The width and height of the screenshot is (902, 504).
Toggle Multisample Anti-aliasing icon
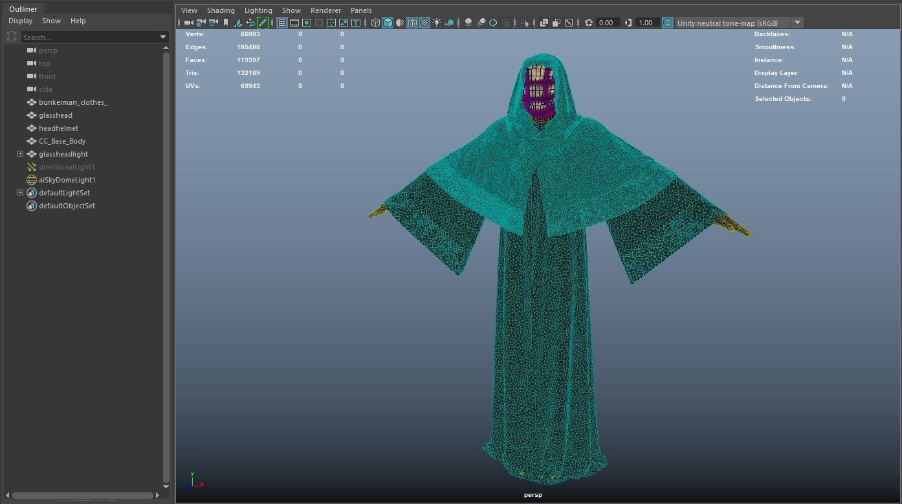click(x=493, y=23)
